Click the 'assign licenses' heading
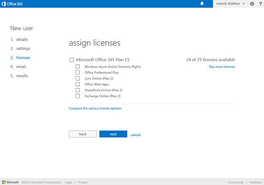Screen dimensions: 264x185 pyautogui.click(x=95, y=43)
